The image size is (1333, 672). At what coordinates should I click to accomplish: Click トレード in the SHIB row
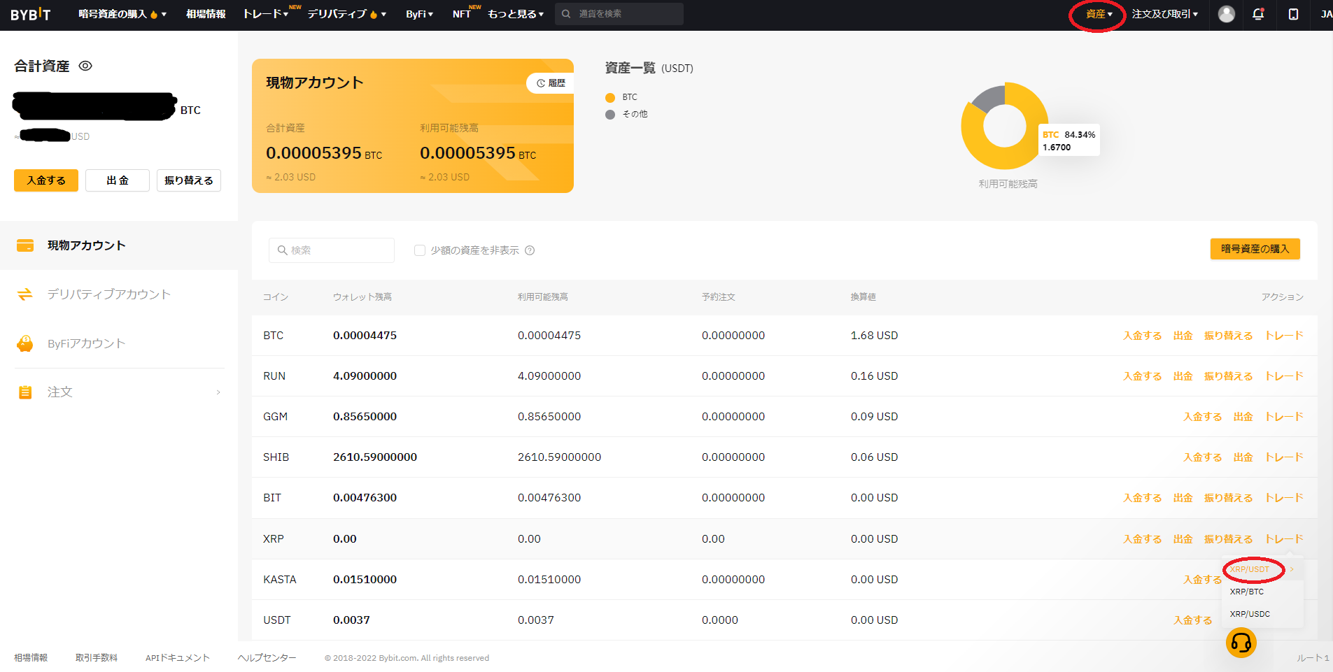point(1284,457)
